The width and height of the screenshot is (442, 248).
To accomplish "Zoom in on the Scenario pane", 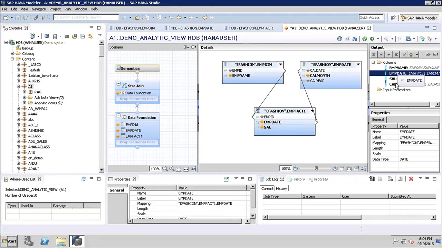I will tap(172, 169).
